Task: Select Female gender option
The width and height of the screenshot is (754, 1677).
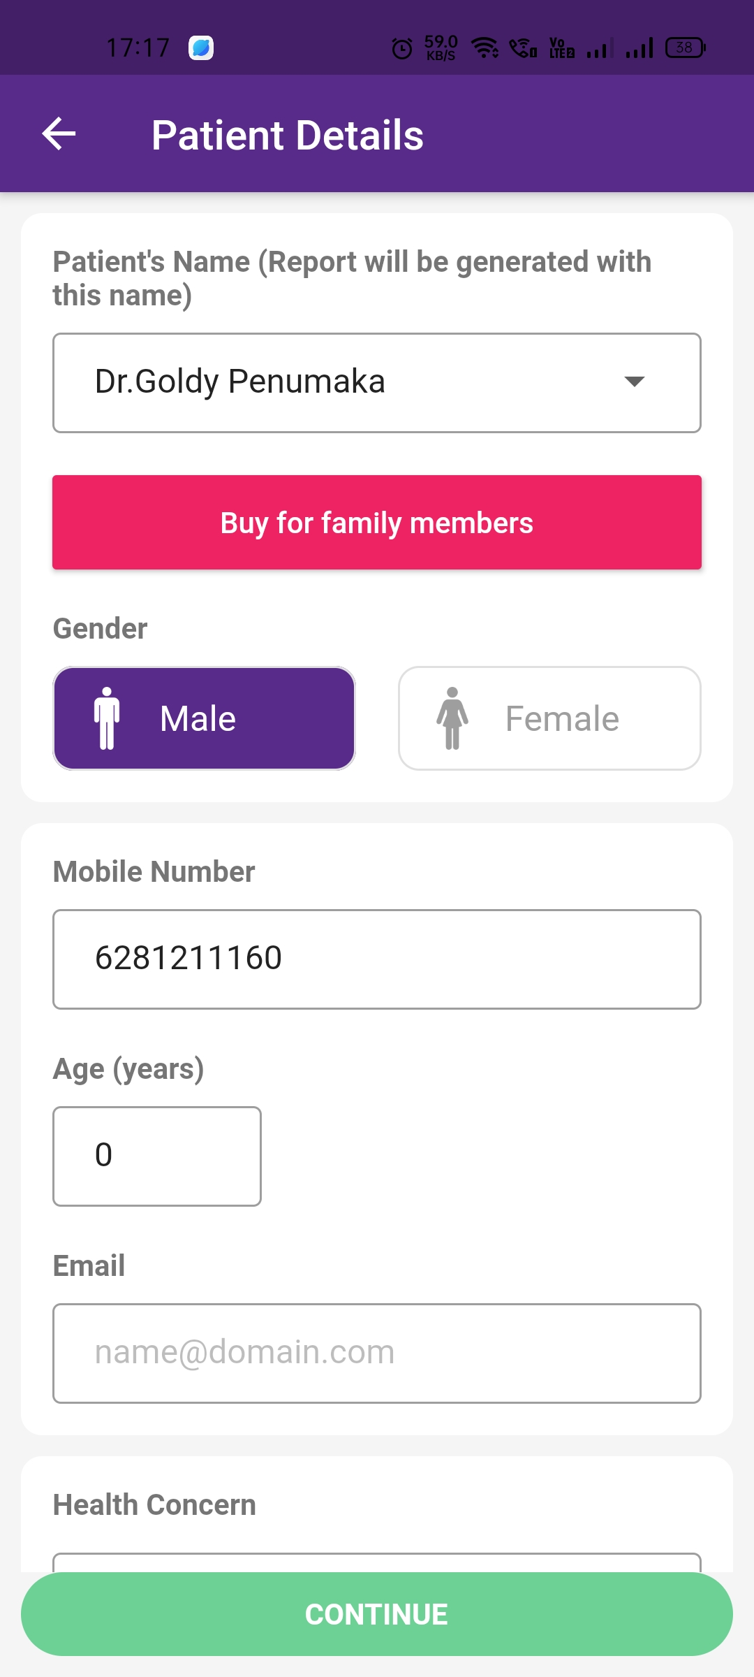Action: point(549,718)
